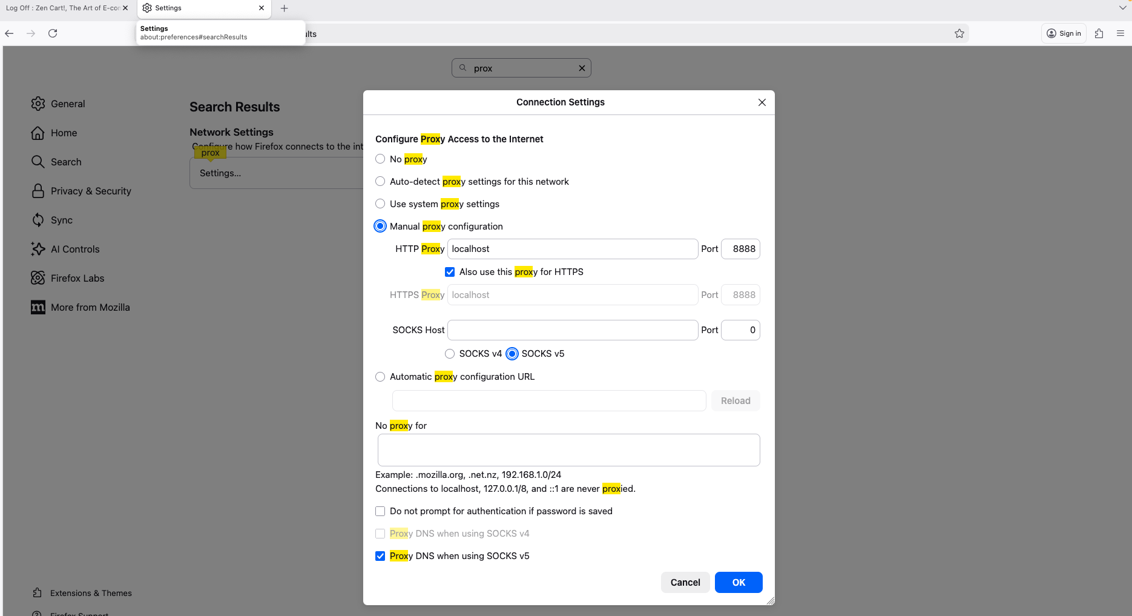Open the hamburger application menu
Screen dimensions: 1132x616
[1120, 33]
